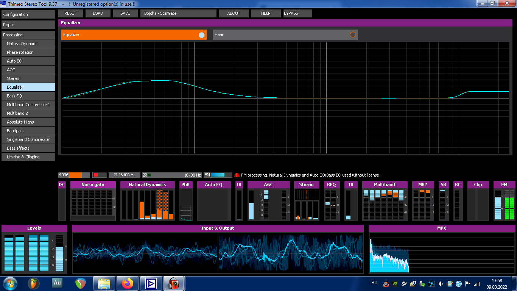Click the SAVE button
Screen dimensions: 517x291
pos(125,13)
